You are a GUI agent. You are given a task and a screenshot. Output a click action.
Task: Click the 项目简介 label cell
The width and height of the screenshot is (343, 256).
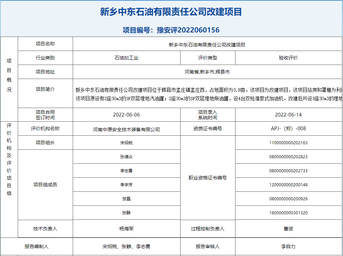tap(45, 93)
